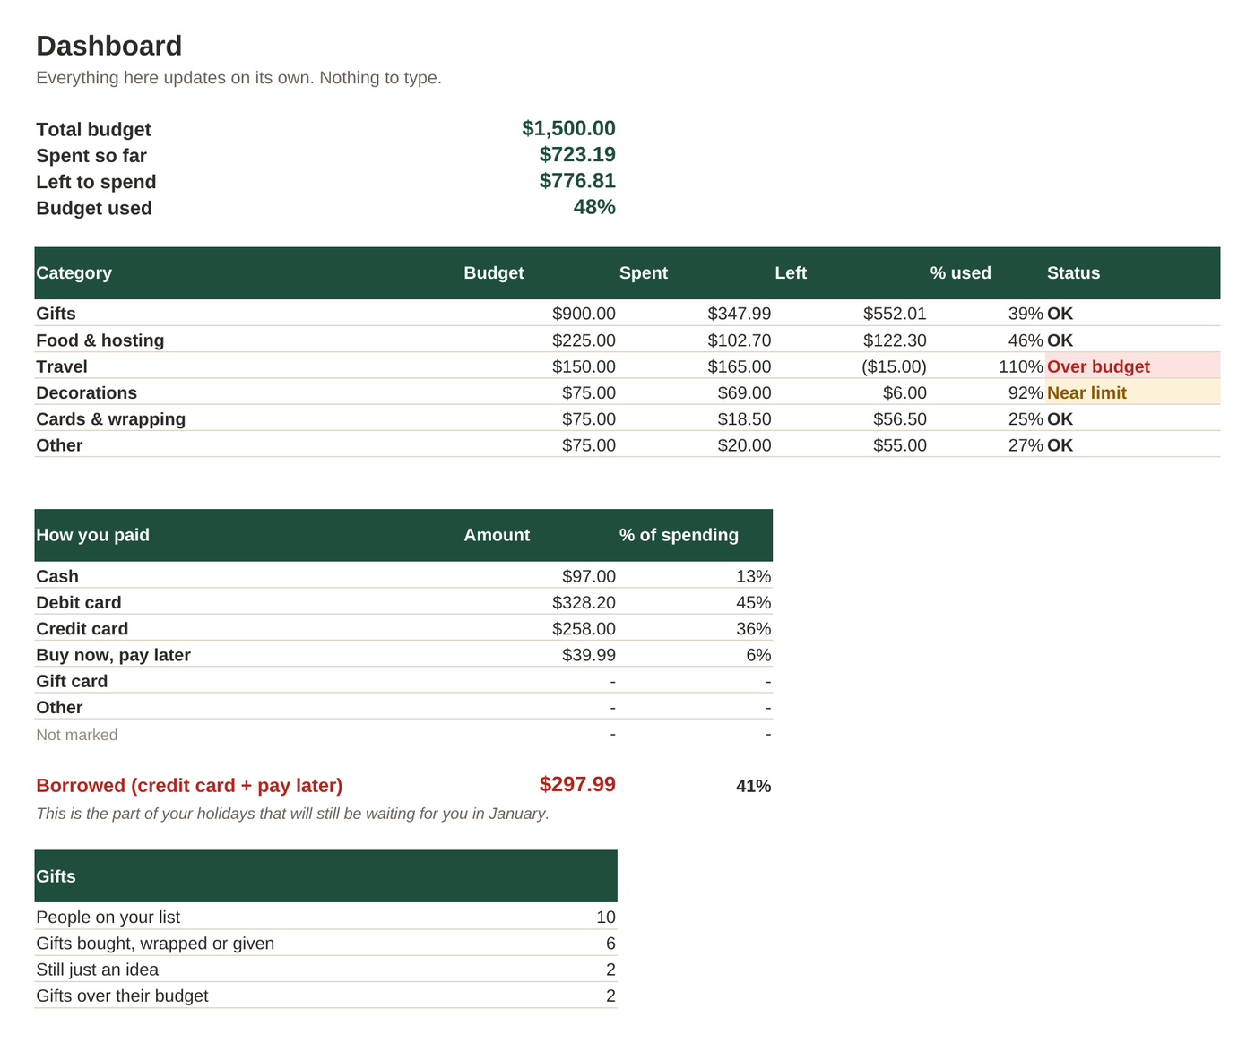This screenshot has height=1043, width=1255.
Task: Click the $20.00 spent amount
Action: pos(744,445)
